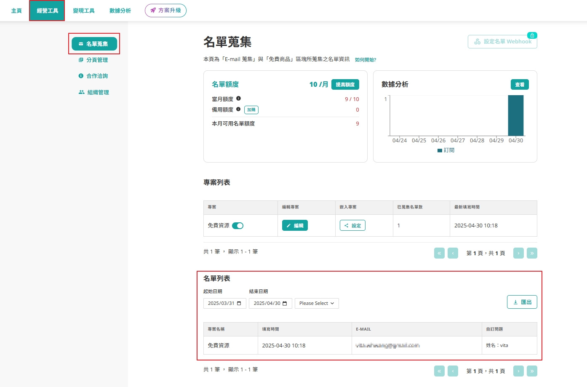Click the lock badge on Webhook button
Screen dimensions: 587x387
[x=532, y=35]
